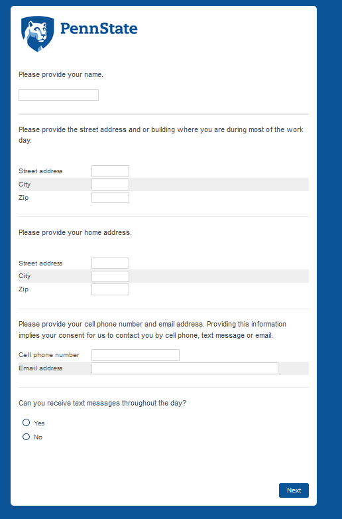
Task: Focus the Email address field
Action: [x=185, y=368]
